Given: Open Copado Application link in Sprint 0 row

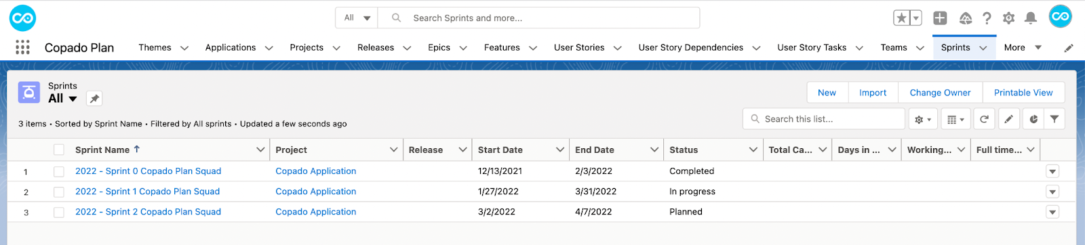Looking at the screenshot, I should [315, 171].
